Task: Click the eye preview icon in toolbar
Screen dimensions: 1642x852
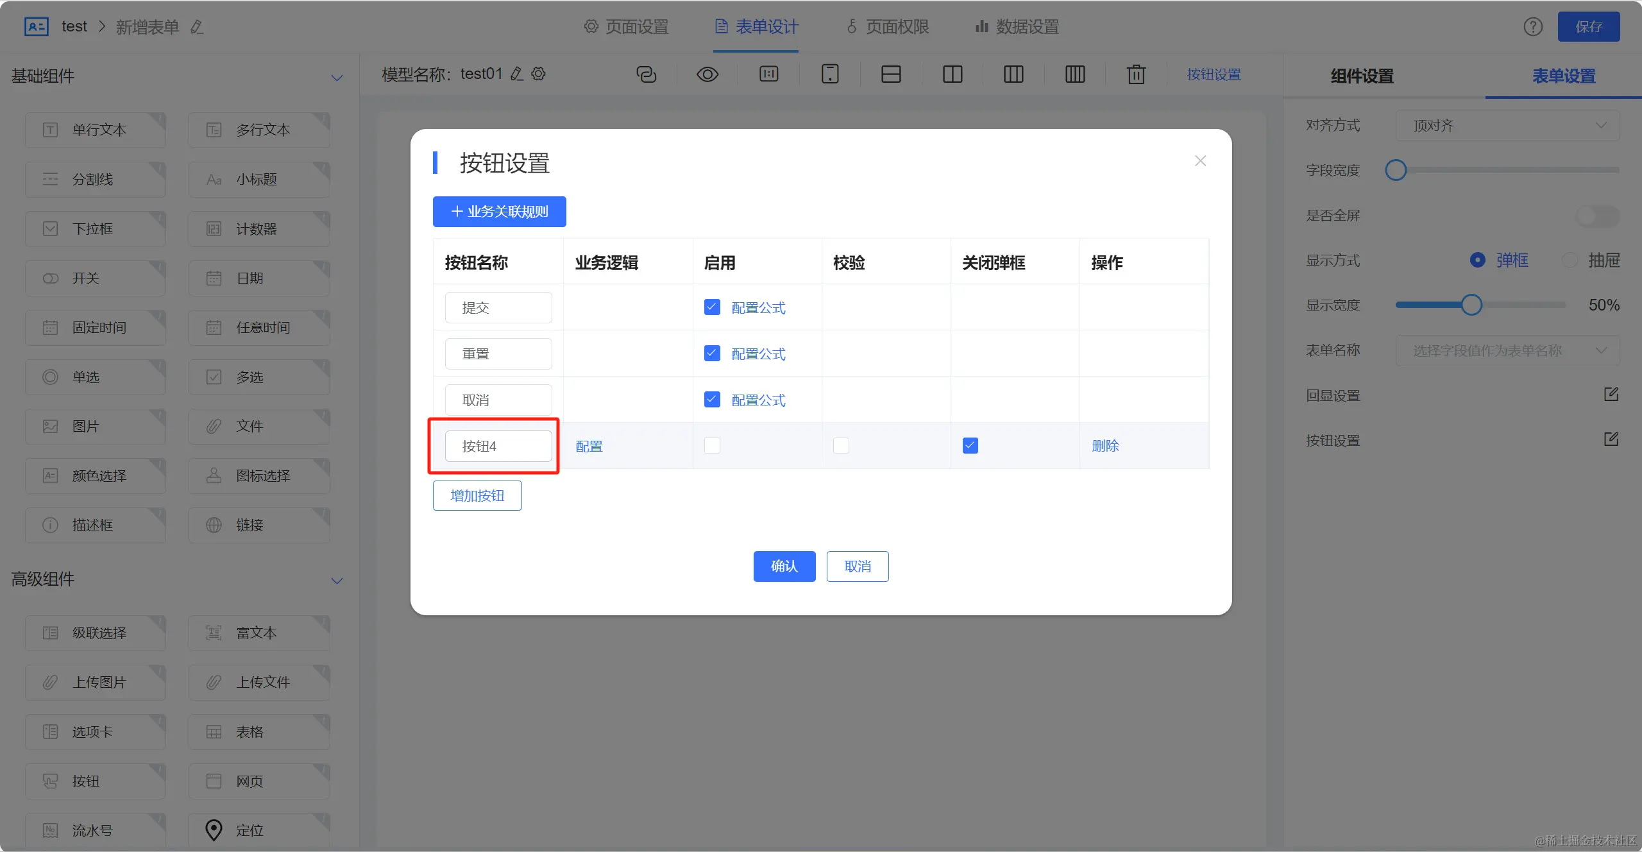Action: 707,74
